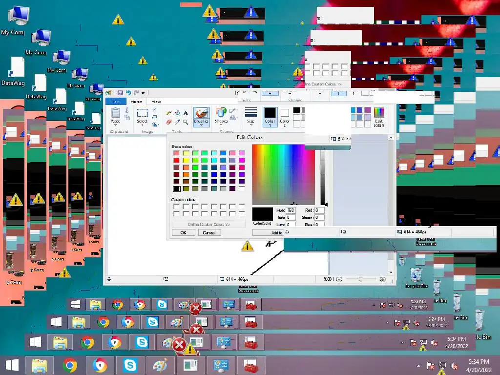Open the File tab in Paint
The image size is (500, 375).
(x=116, y=102)
